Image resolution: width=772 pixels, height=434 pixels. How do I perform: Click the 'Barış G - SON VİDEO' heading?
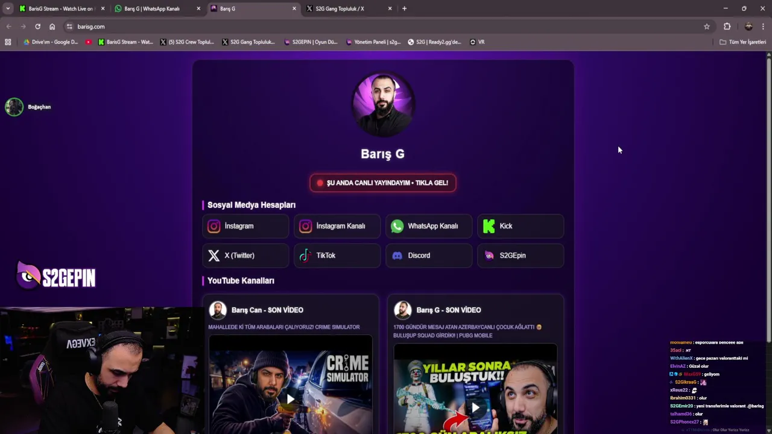click(449, 310)
